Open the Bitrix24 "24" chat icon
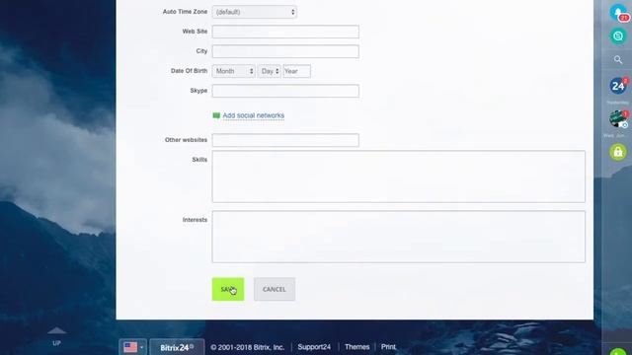 click(x=618, y=86)
